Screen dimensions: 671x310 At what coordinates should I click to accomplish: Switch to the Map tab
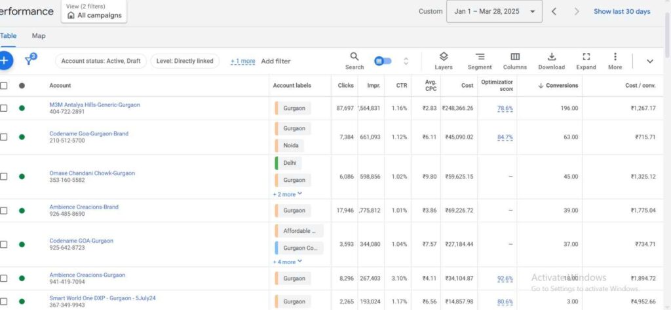coord(39,36)
